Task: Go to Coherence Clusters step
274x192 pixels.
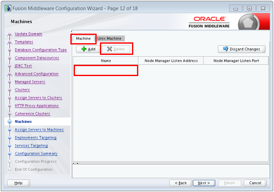Action: coord(32,114)
